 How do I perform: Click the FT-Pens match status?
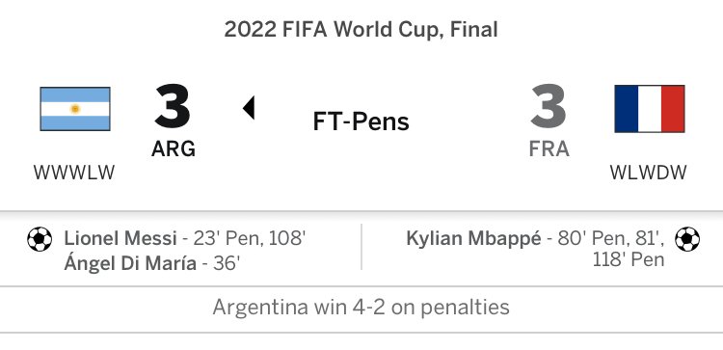tap(361, 121)
